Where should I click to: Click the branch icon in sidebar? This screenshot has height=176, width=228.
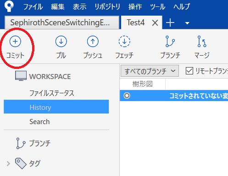(21, 143)
